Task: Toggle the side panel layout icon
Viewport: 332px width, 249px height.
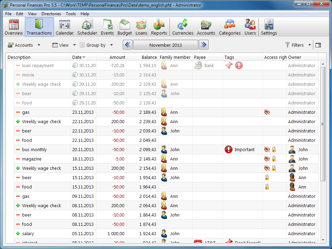Action: pyautogui.click(x=318, y=45)
